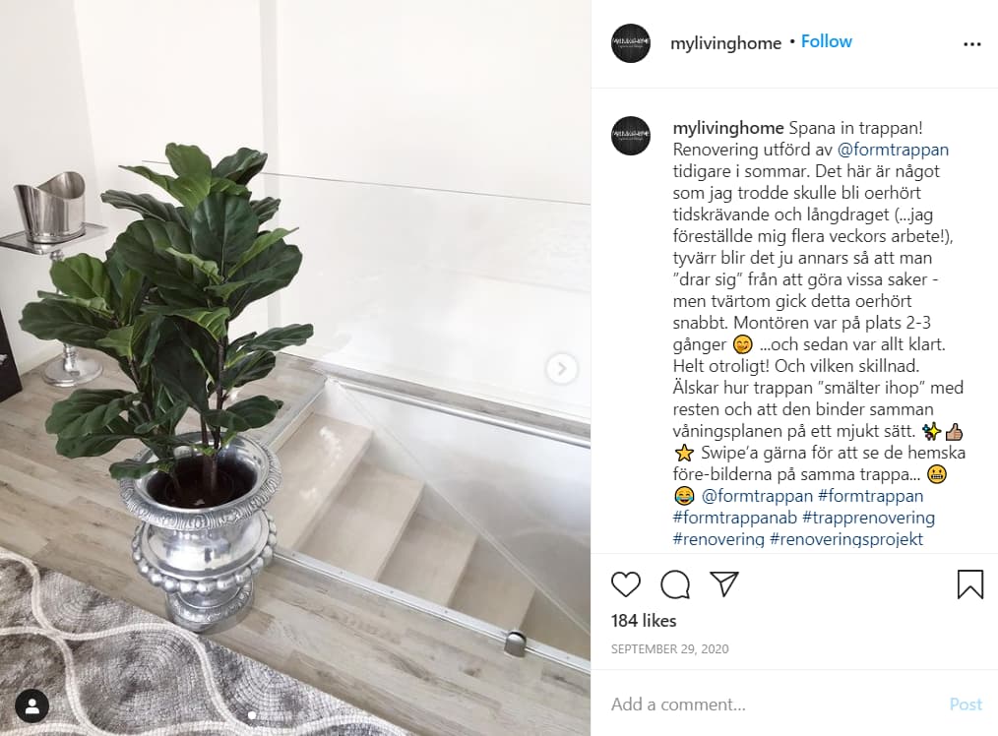Advance to next photo with arrow
Screen dimensions: 998x736
pyautogui.click(x=561, y=368)
